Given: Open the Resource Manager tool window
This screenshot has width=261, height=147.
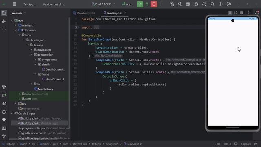Looking at the screenshot, I should coord(4,21).
